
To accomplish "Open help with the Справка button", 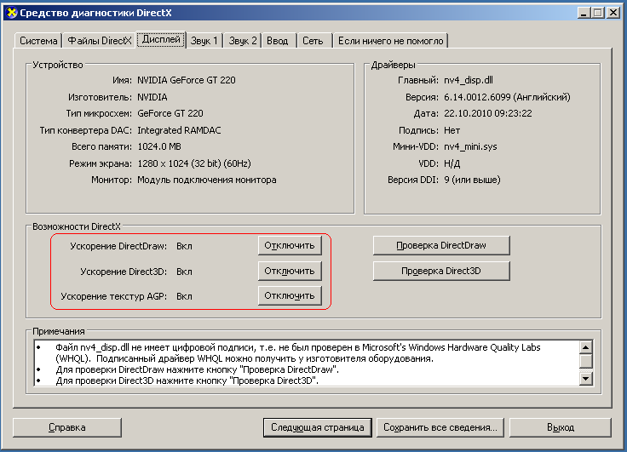I will (x=66, y=427).
